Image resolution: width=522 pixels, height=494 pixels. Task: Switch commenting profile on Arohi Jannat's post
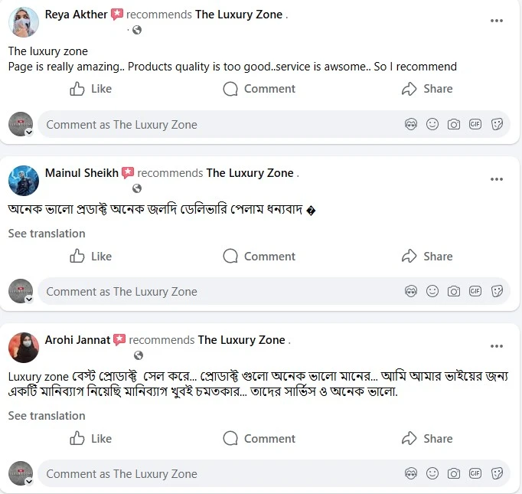[21, 473]
